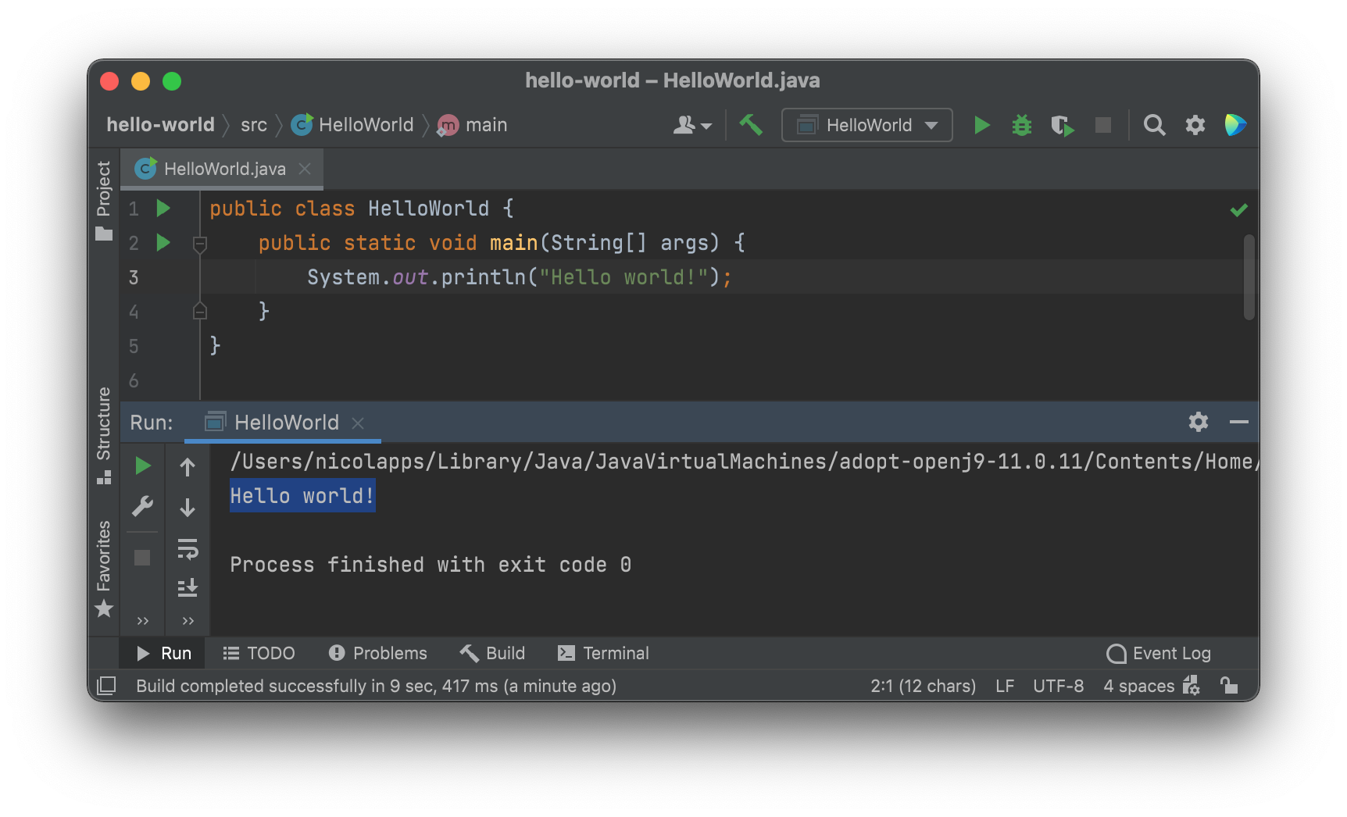Click the Build completed successfully status message
The image size is (1347, 817).
coord(377,686)
